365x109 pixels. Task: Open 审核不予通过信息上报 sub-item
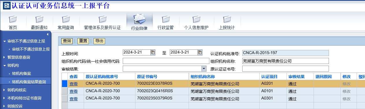coord(31,49)
